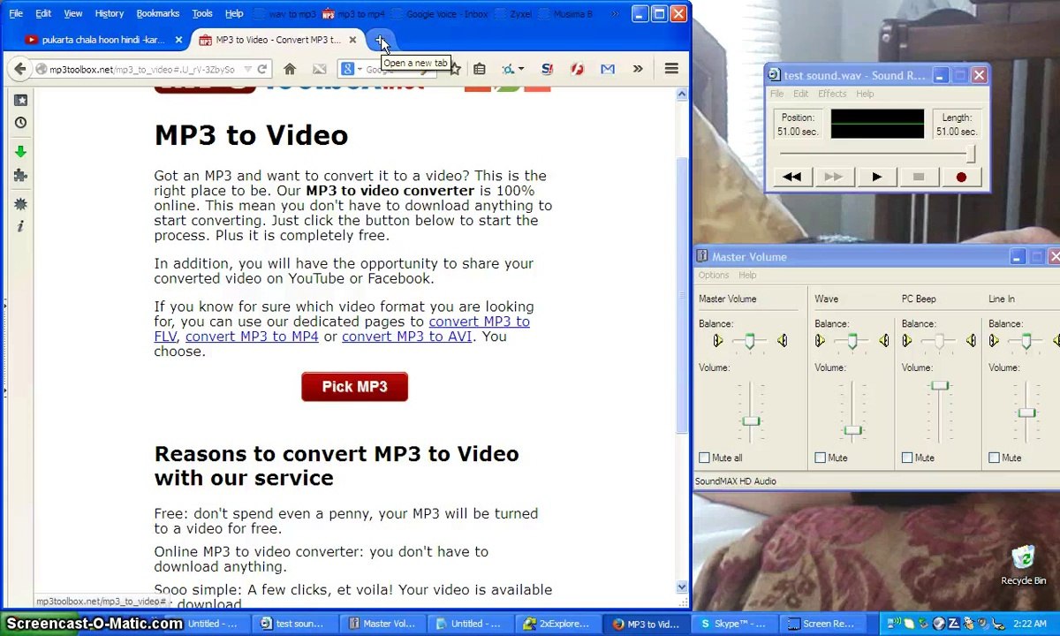Click the red S! toolbar extension icon
The width and height of the screenshot is (1060, 636).
click(547, 69)
